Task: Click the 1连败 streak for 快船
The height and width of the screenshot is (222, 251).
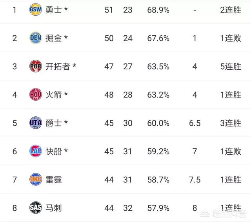Action: click(x=231, y=152)
